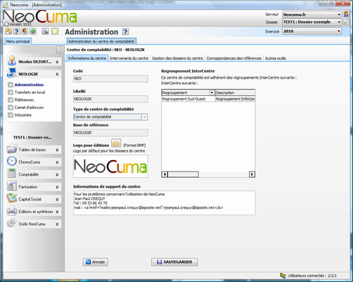The width and height of the screenshot is (353, 282).
Task: Click the user icon next to Serveur field
Action: click(346, 14)
